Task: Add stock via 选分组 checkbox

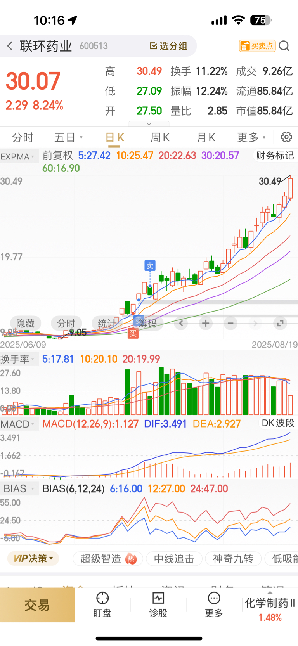Action: [169, 46]
